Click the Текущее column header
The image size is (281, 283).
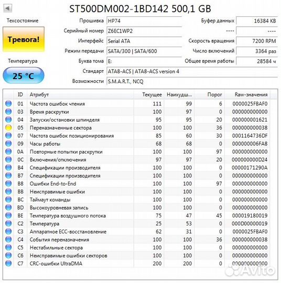[149, 94]
